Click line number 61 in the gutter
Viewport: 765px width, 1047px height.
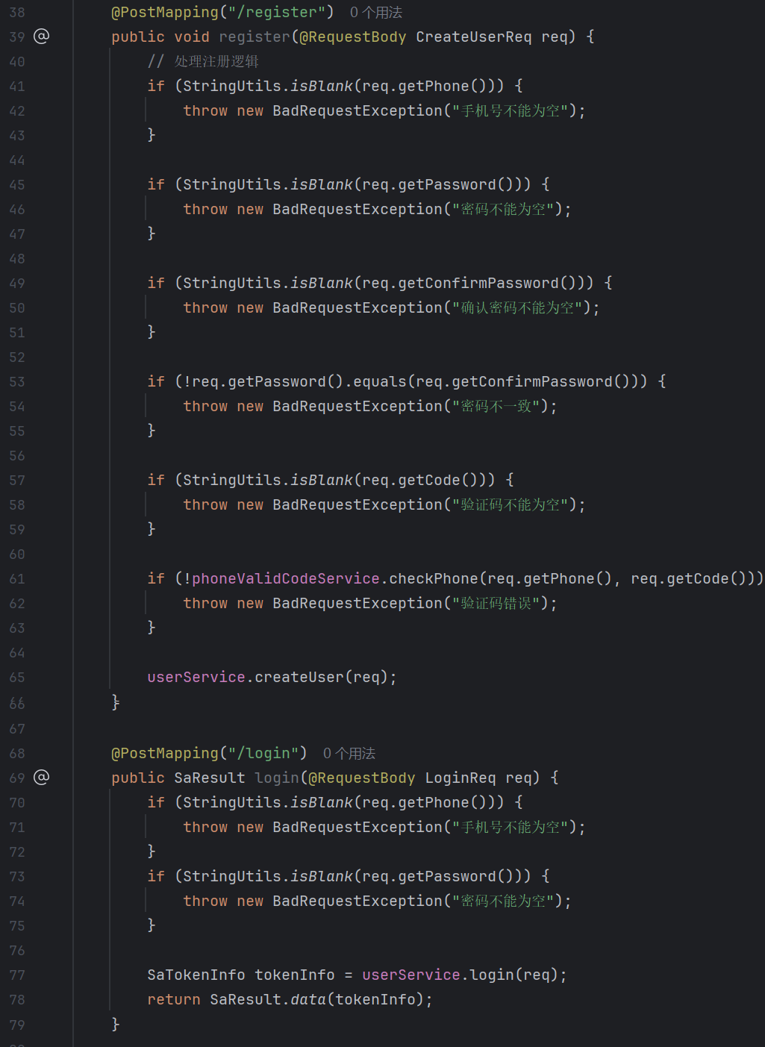17,579
